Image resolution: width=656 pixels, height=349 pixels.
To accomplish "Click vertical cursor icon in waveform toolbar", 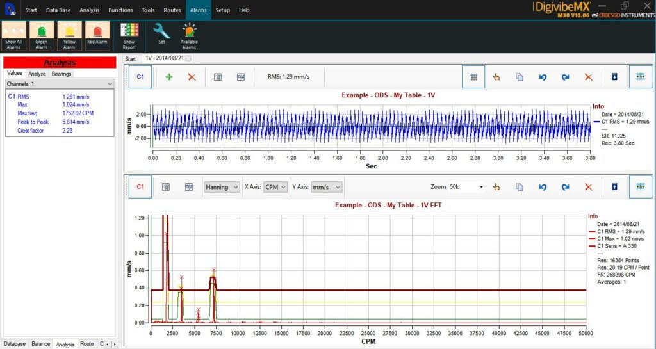I will tap(218, 77).
